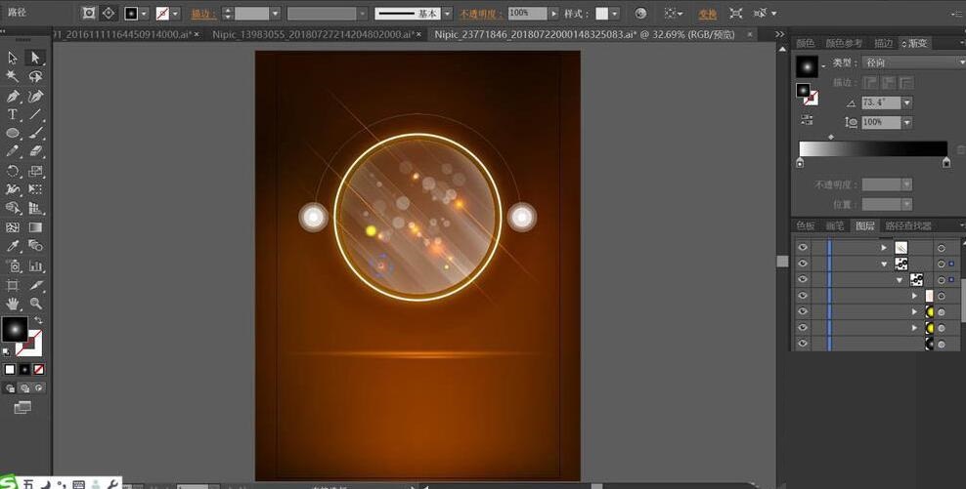Show more document tabs with double-arrow button
Viewport: 966px width, 489px height.
(780, 34)
